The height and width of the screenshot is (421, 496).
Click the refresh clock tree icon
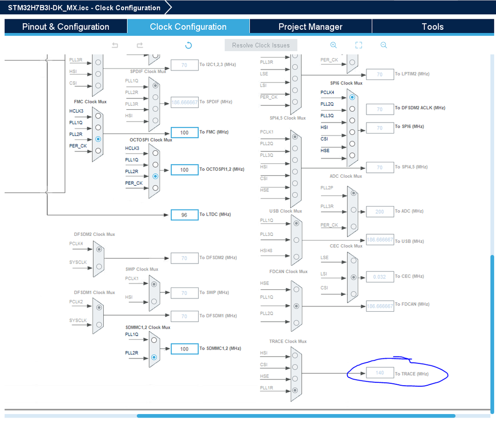(x=189, y=45)
